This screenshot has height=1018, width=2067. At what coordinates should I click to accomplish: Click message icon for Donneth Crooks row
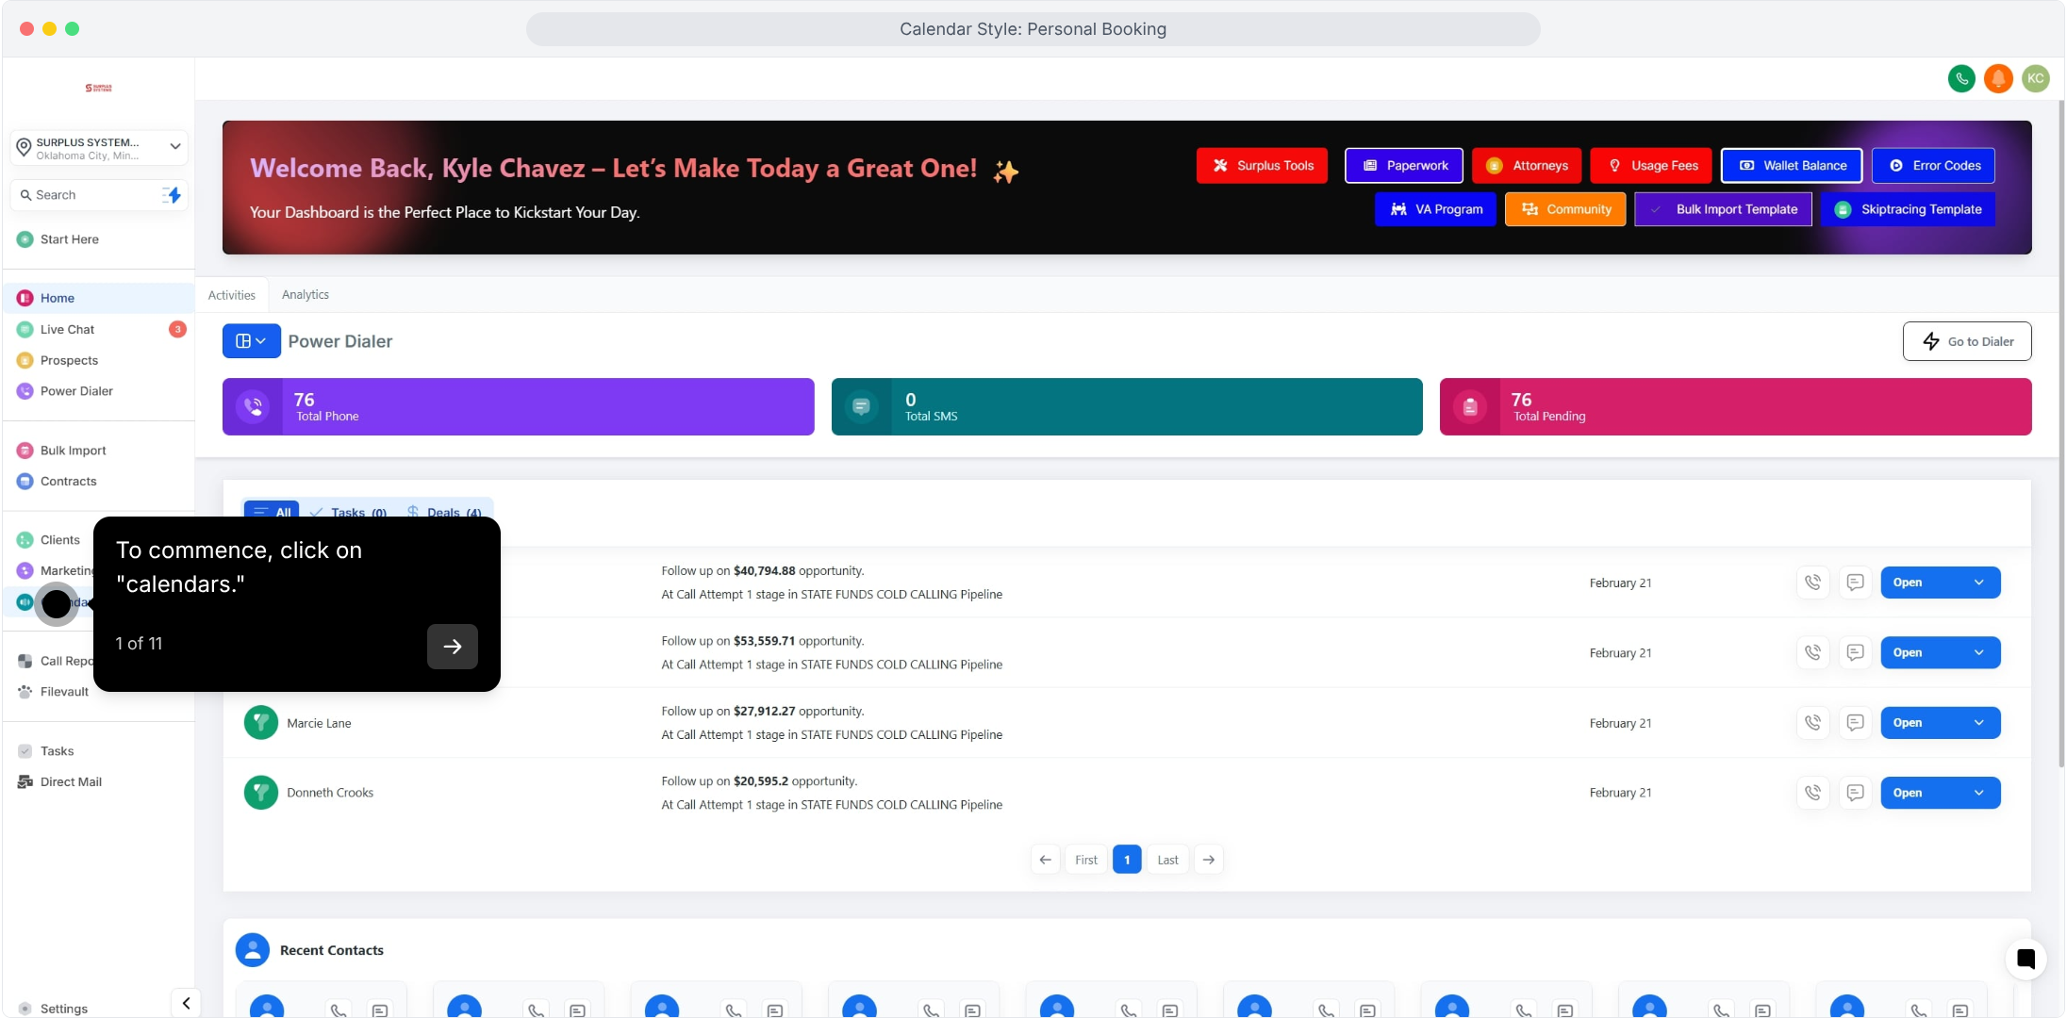[x=1855, y=793]
